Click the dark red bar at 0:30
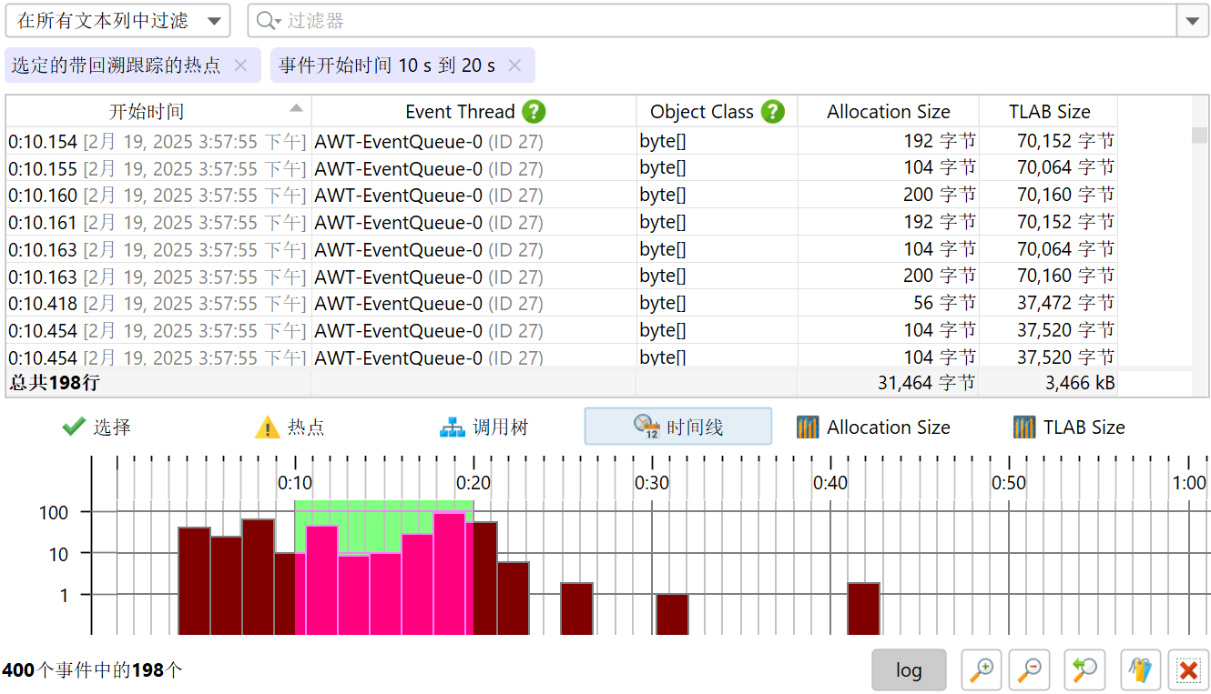 672,614
